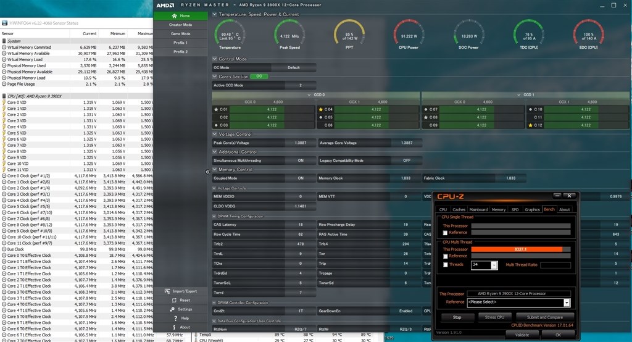Collapse the CCD 1 group
The height and width of the screenshot is (342, 632).
pos(518,95)
